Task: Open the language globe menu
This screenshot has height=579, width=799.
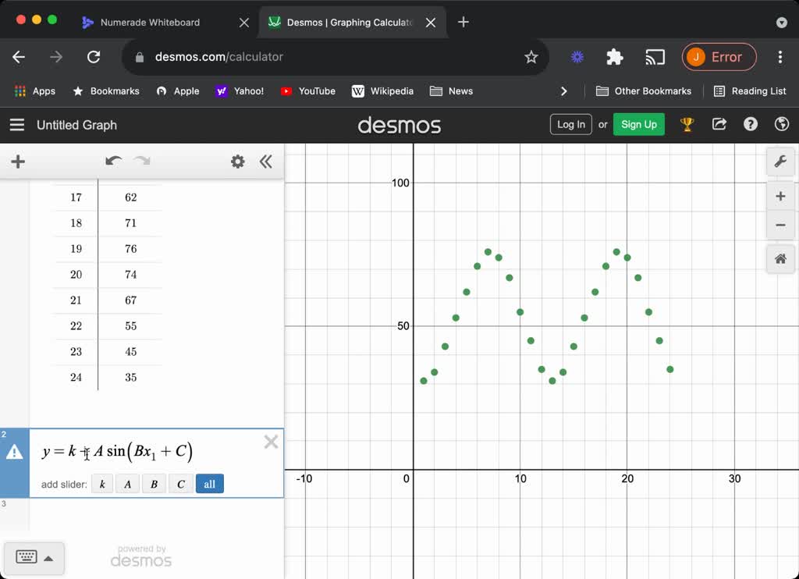Action: click(781, 124)
